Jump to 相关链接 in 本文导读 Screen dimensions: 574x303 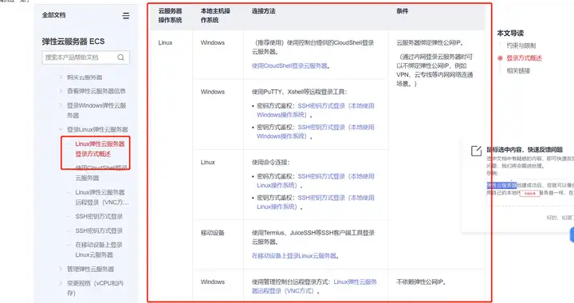[x=518, y=71]
